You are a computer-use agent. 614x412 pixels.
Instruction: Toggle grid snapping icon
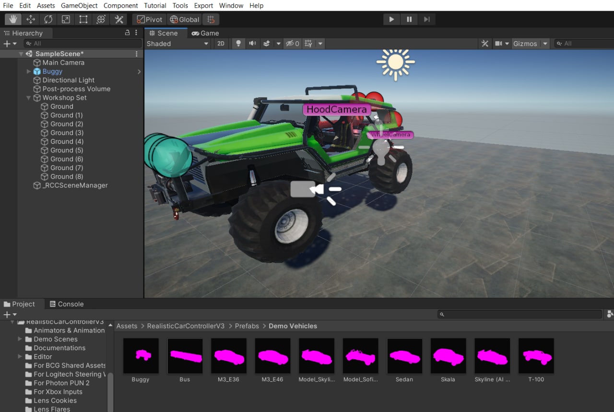click(211, 20)
